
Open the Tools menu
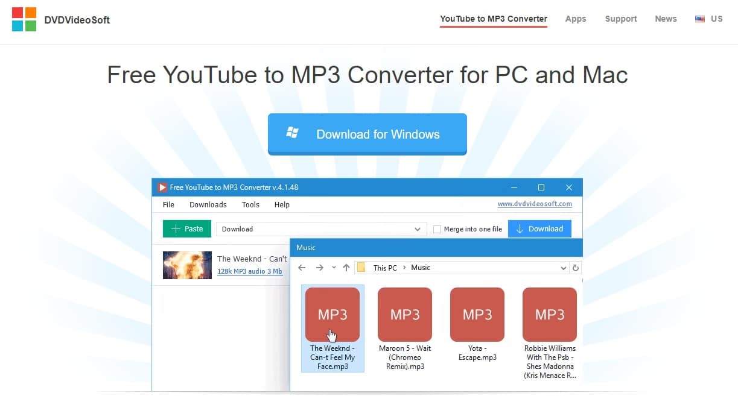(x=250, y=205)
